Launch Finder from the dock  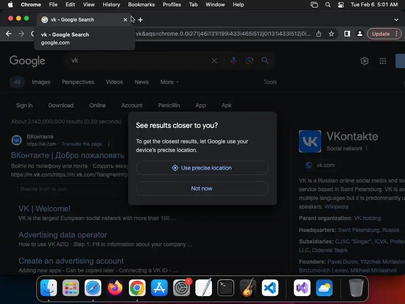click(49, 288)
